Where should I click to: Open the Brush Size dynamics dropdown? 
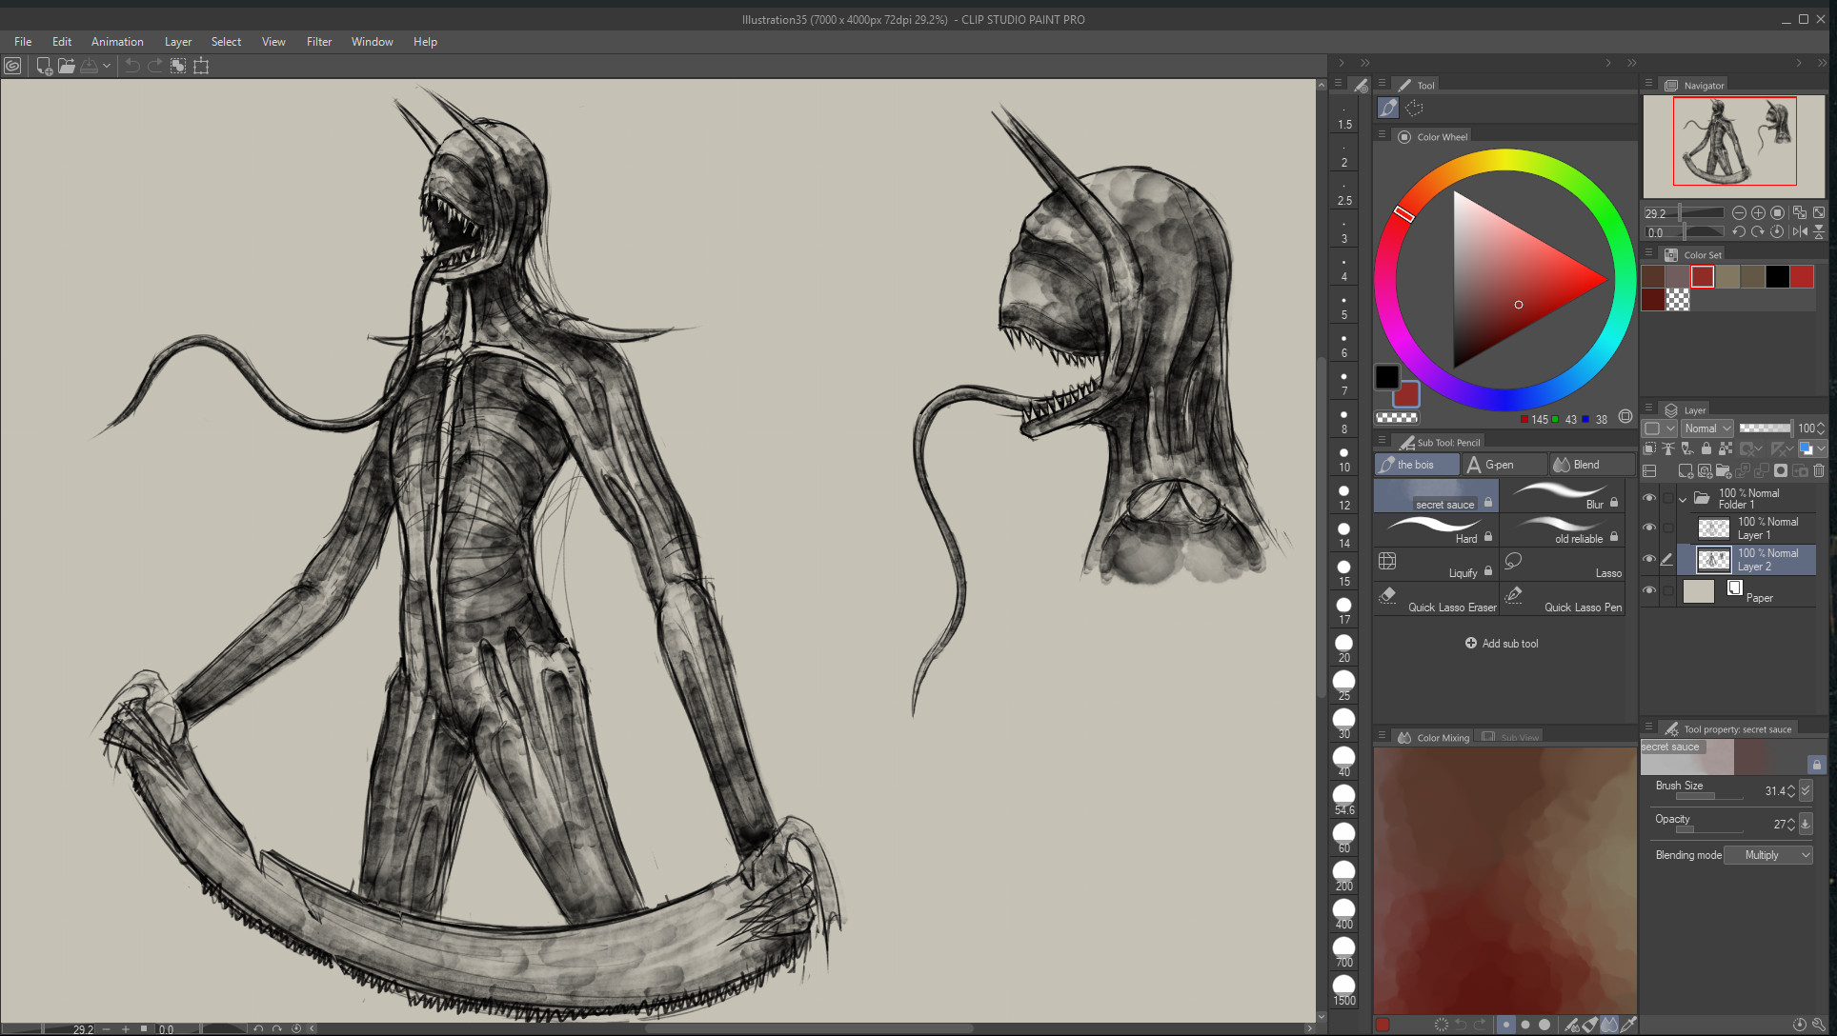(x=1806, y=791)
